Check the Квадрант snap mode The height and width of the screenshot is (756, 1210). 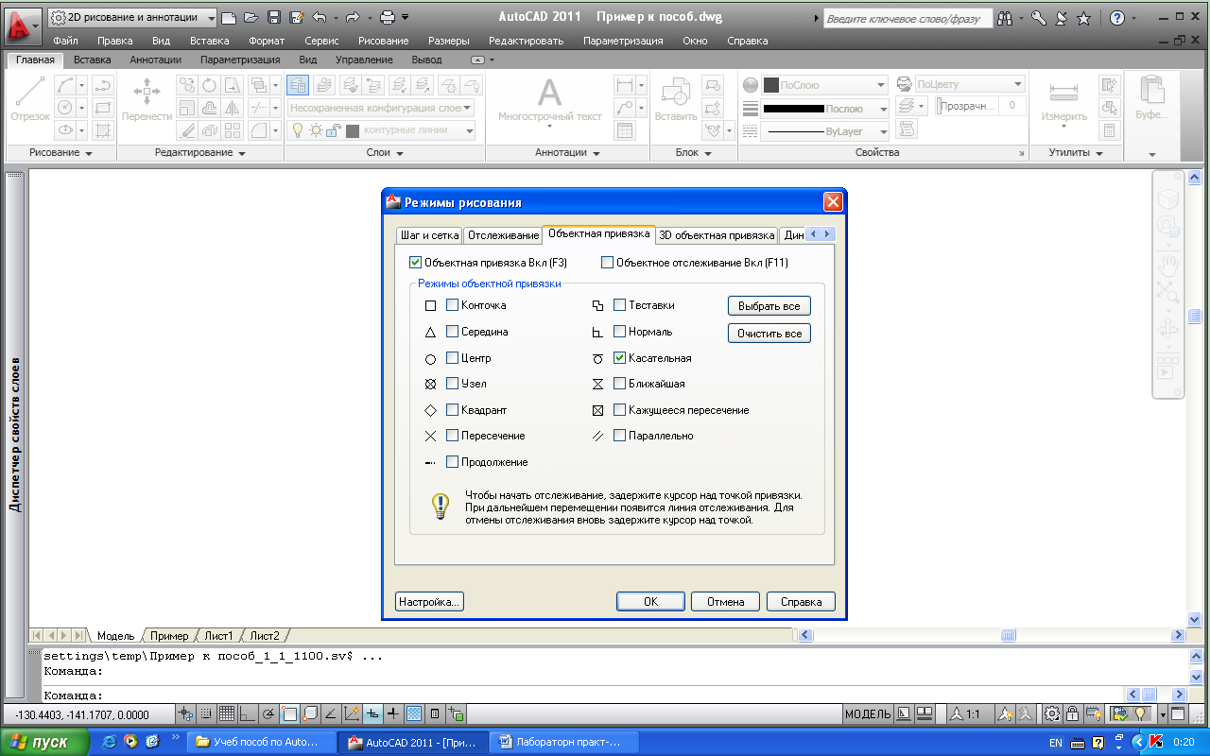pyautogui.click(x=452, y=410)
